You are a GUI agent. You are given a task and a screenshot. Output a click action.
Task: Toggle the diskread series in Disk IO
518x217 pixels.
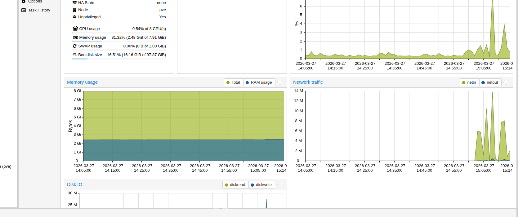click(x=235, y=185)
